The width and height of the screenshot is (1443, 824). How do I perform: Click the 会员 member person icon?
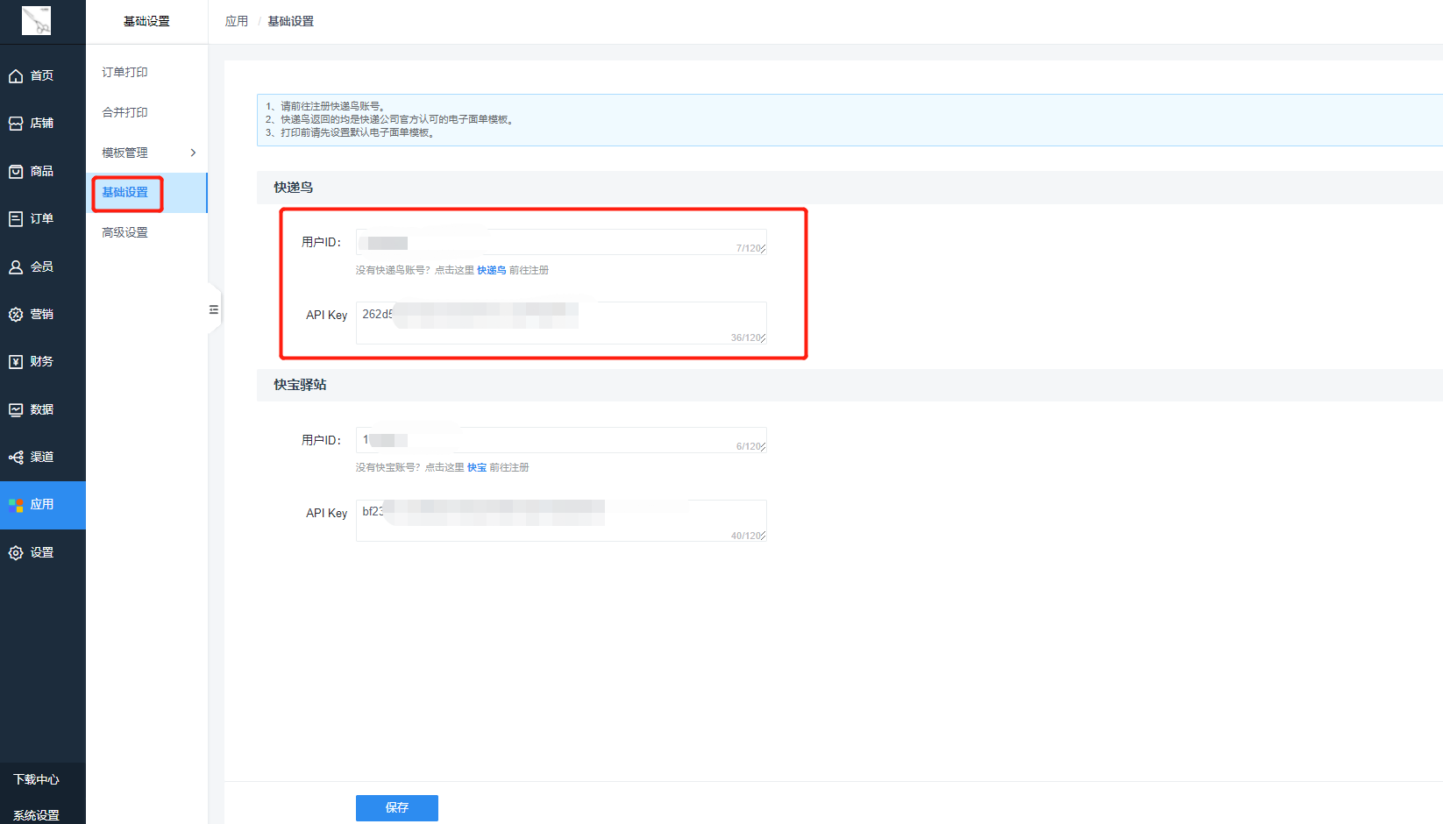click(x=16, y=267)
